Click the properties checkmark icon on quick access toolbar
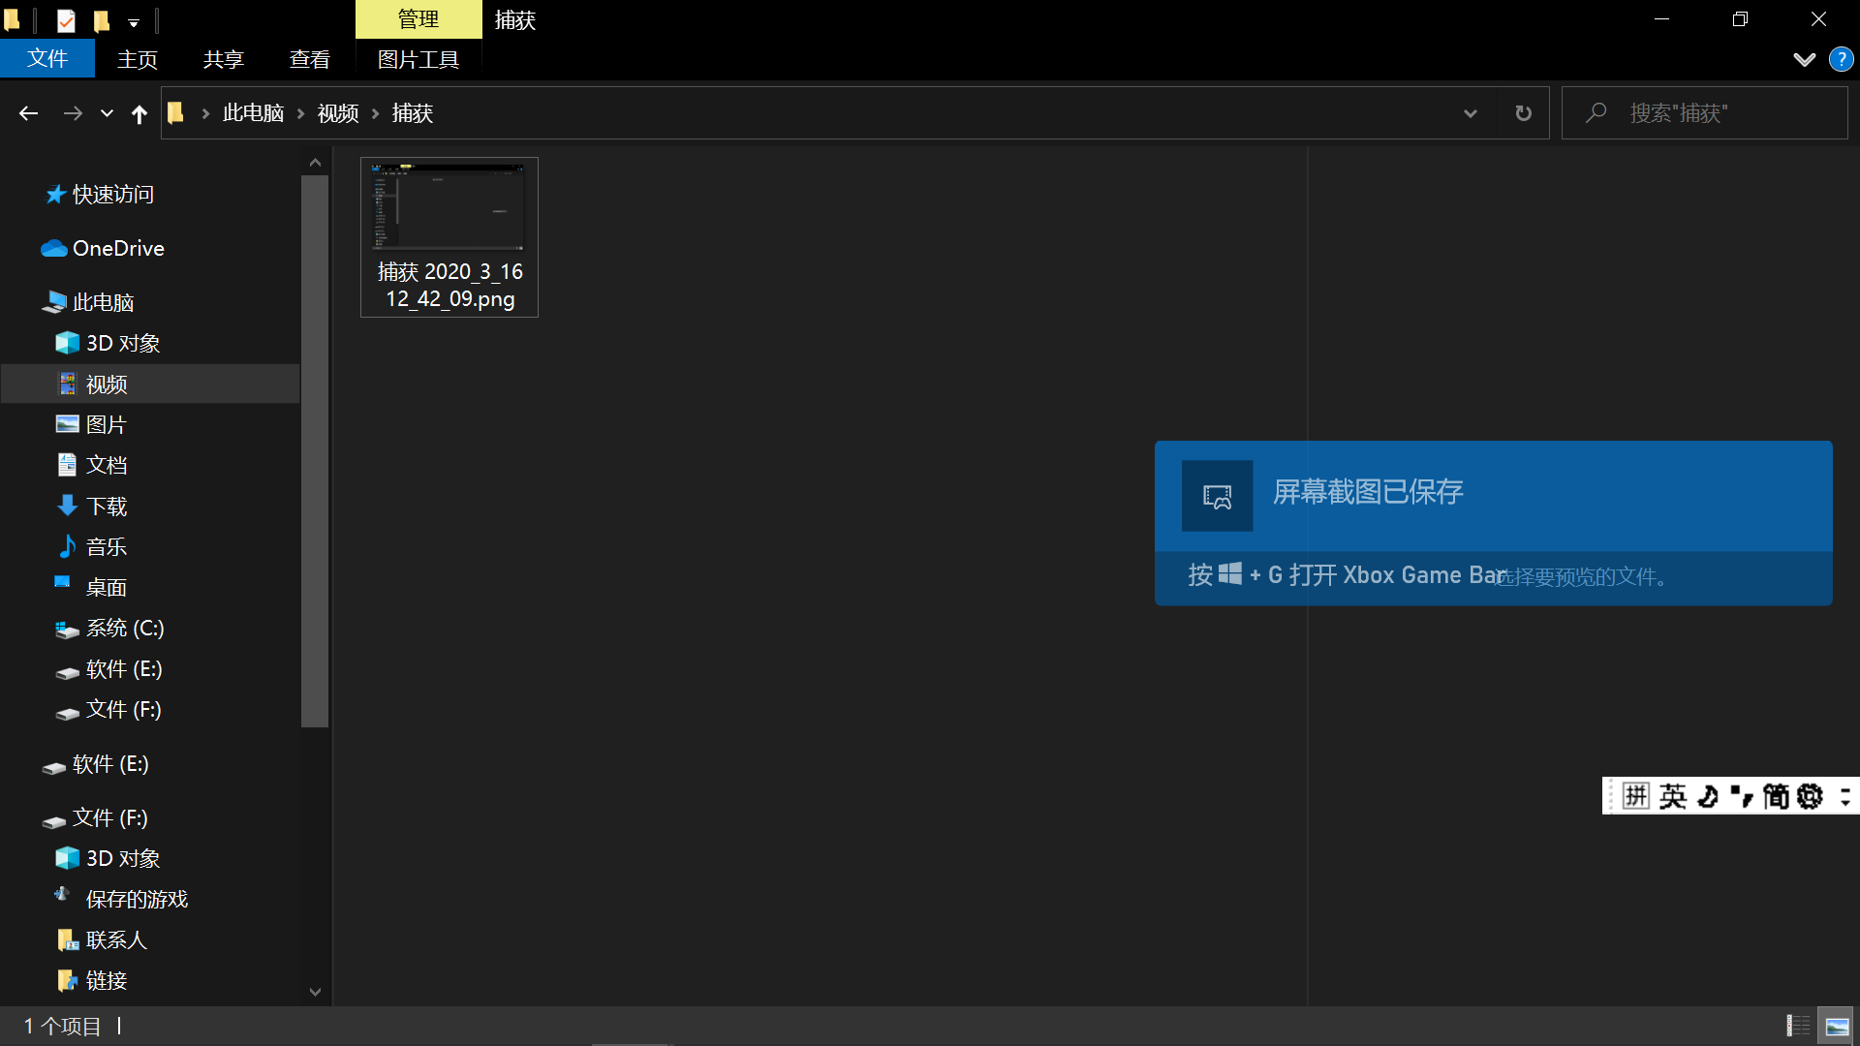Screen dimensions: 1860x1046 [65, 20]
